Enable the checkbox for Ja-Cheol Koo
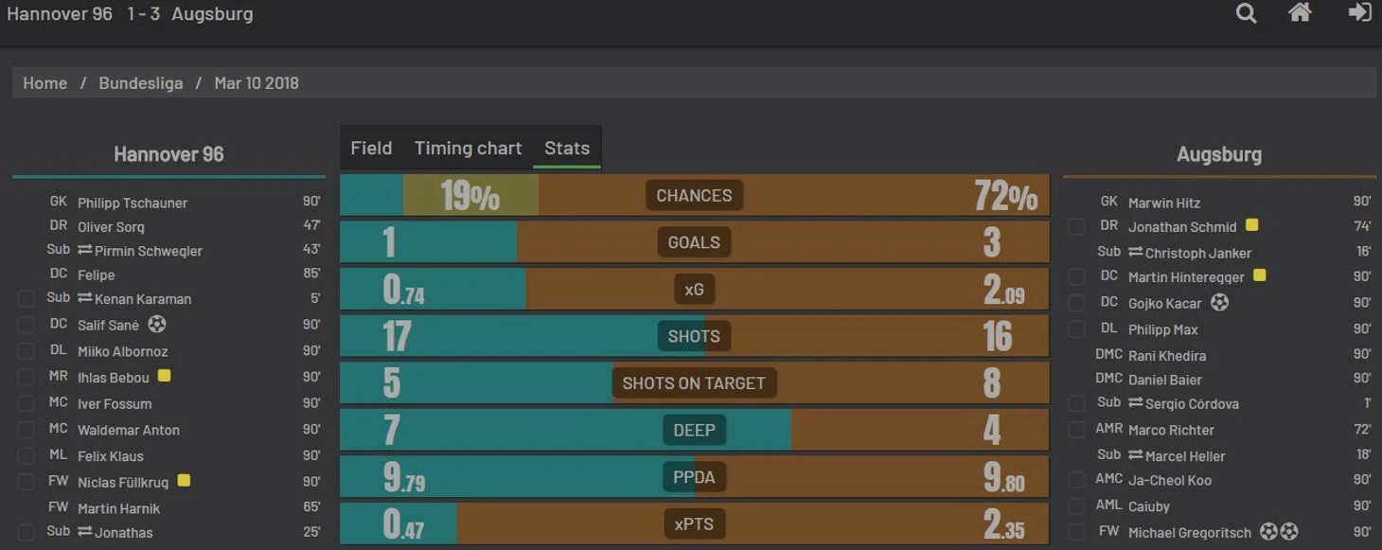Viewport: 1382px width, 550px height. (1076, 480)
